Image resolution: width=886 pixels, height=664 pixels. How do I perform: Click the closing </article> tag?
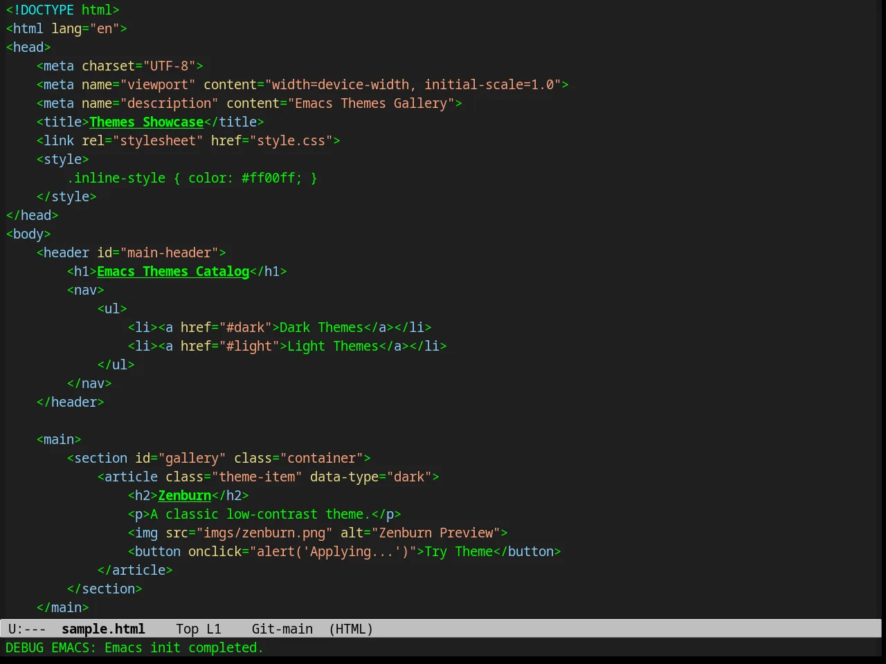(x=135, y=570)
